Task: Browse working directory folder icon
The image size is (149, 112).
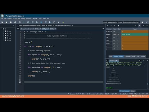Action: 142,22
